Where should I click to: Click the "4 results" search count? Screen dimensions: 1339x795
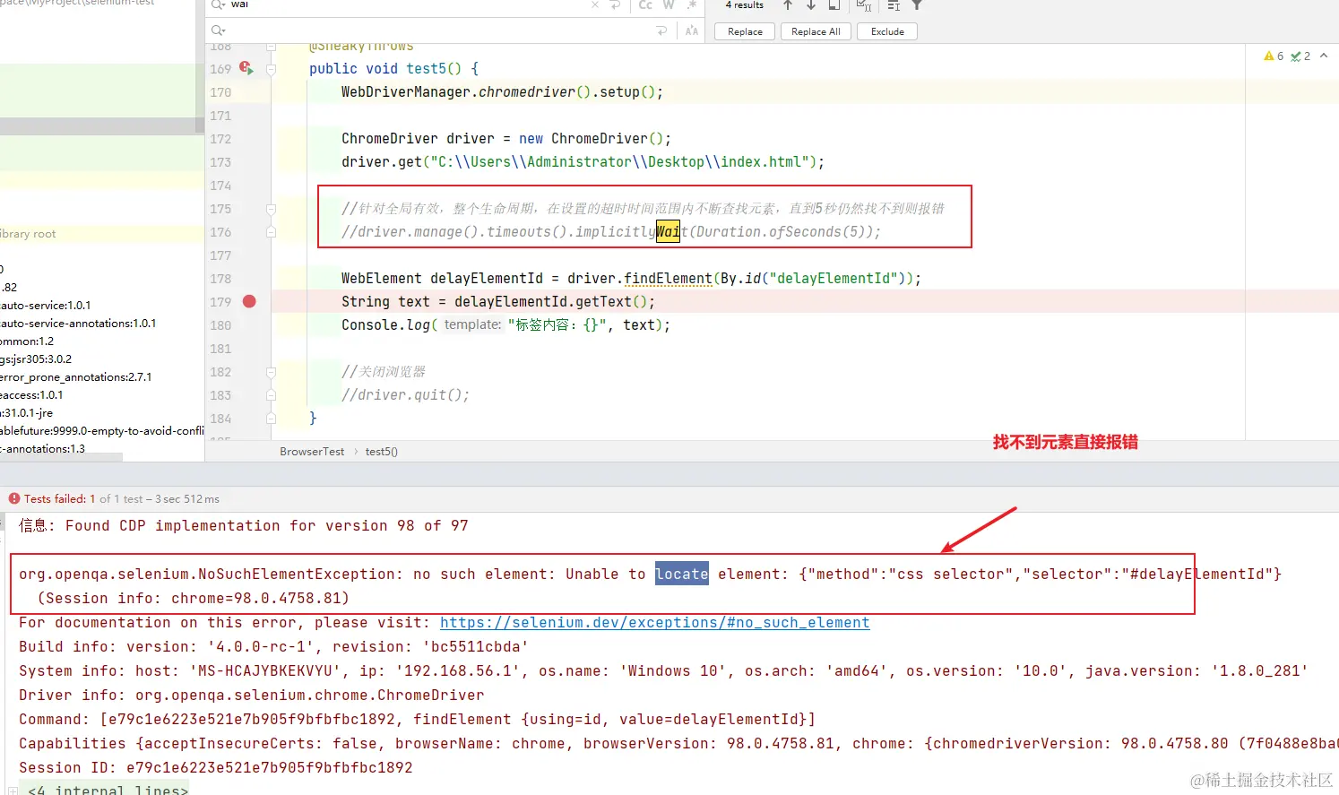tap(745, 5)
